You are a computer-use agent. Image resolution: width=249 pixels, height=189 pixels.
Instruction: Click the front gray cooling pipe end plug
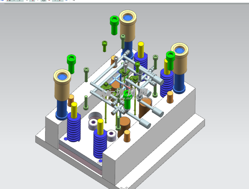click(x=145, y=124)
